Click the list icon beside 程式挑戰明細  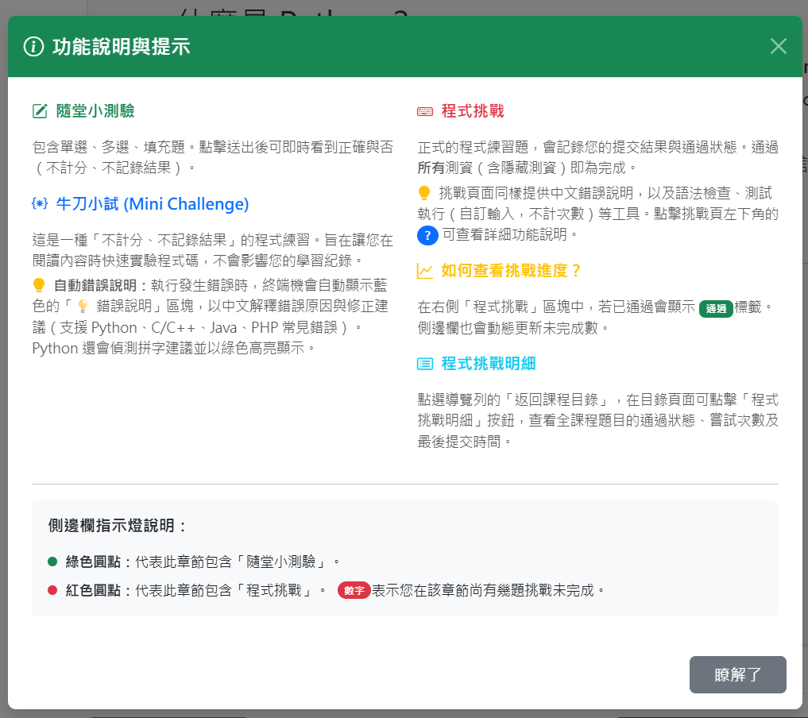pos(425,364)
